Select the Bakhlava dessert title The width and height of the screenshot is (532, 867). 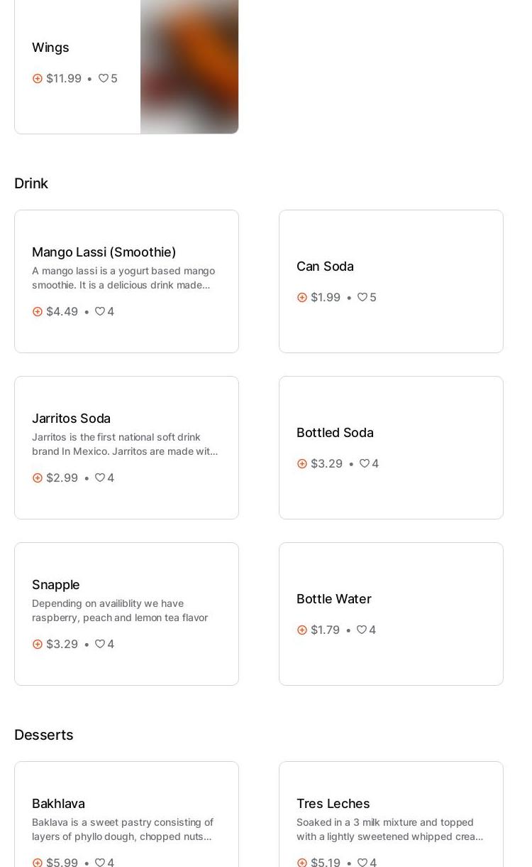point(58,804)
